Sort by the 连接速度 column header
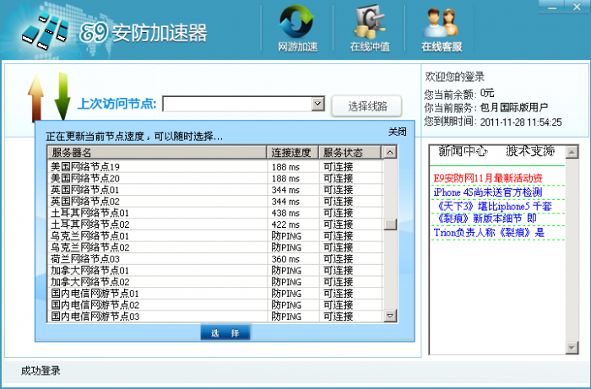Screen dimensions: 591x389 (x=293, y=153)
